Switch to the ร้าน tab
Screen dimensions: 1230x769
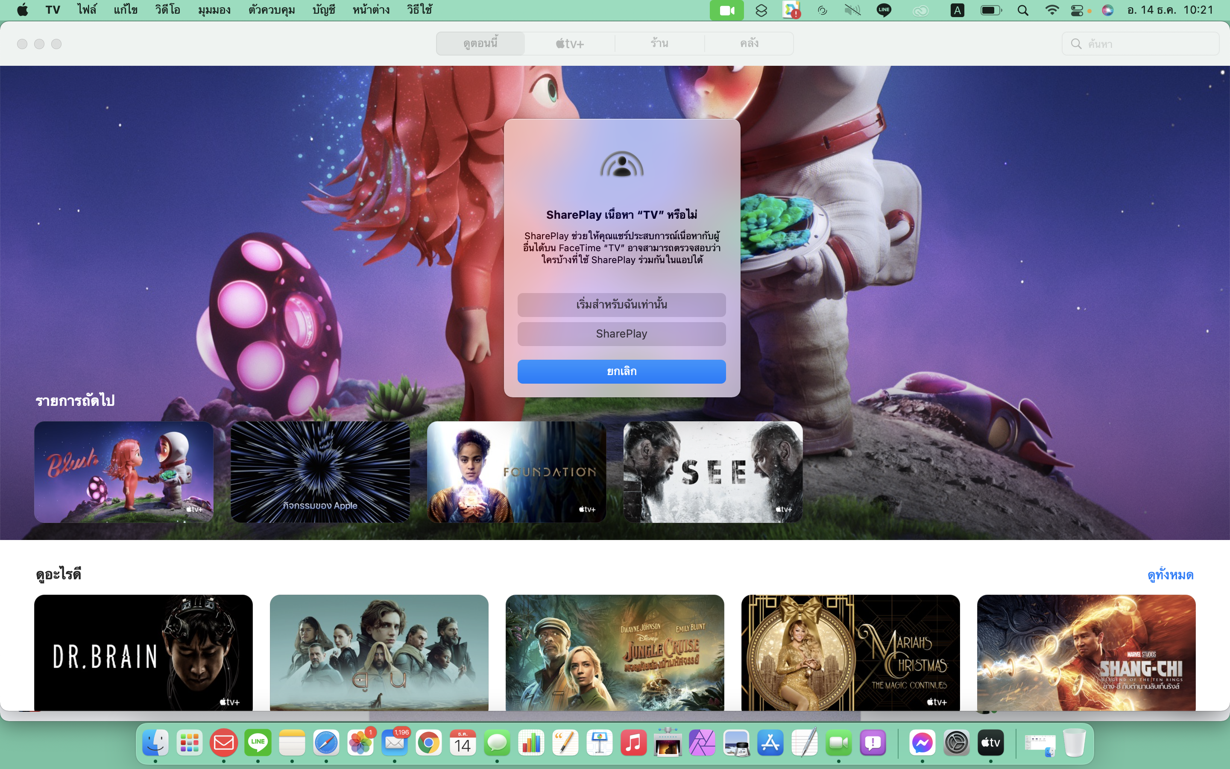pos(659,44)
